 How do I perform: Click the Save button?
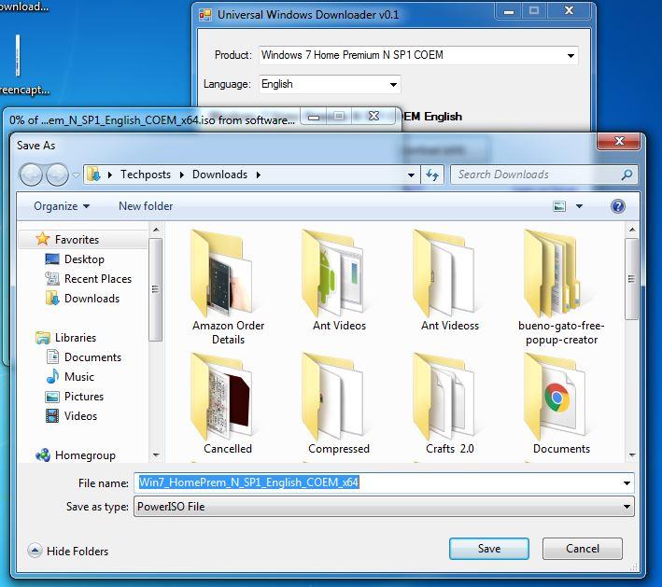(x=489, y=549)
